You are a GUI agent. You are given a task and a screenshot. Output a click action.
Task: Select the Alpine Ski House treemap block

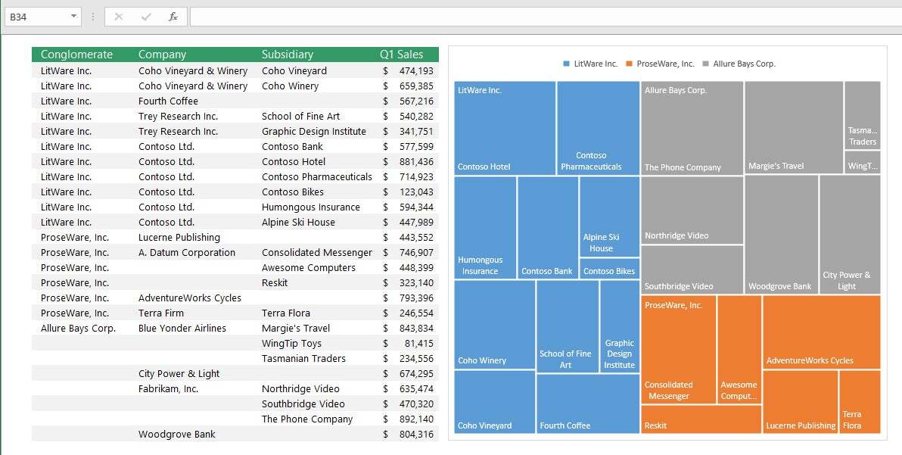610,217
